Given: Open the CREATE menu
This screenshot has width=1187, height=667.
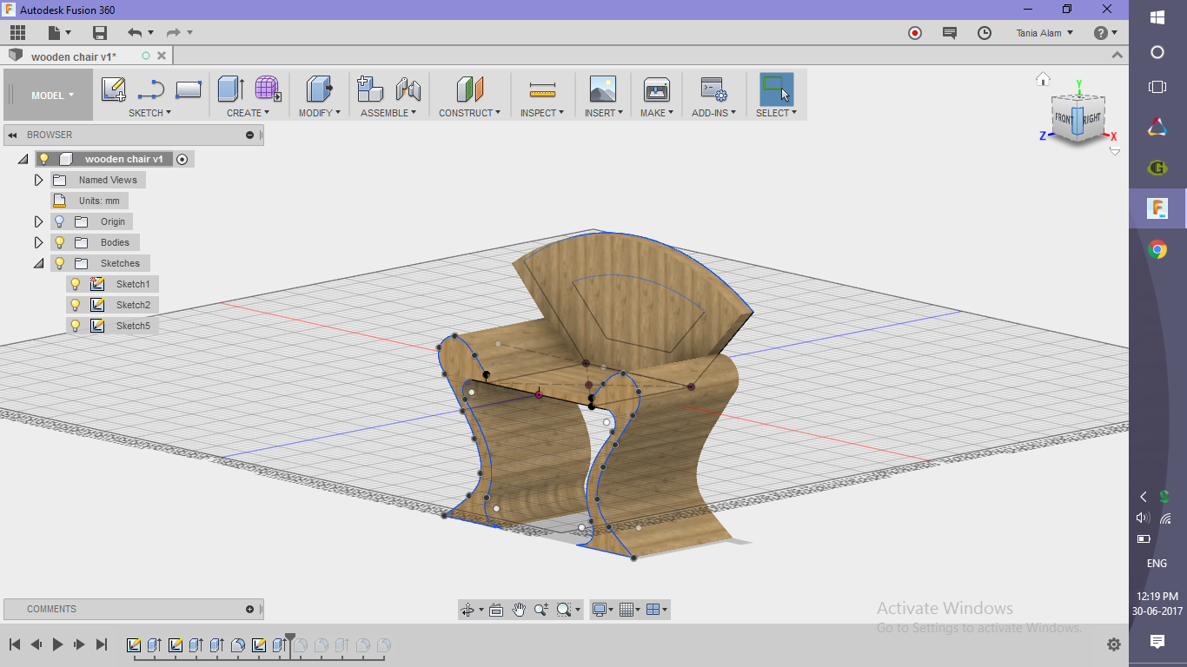Looking at the screenshot, I should [x=248, y=113].
